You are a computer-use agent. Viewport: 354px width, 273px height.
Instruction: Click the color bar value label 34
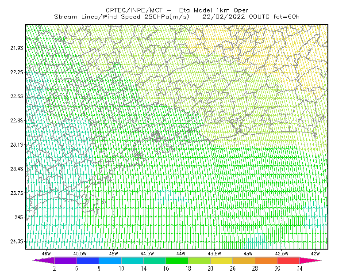[300, 269]
